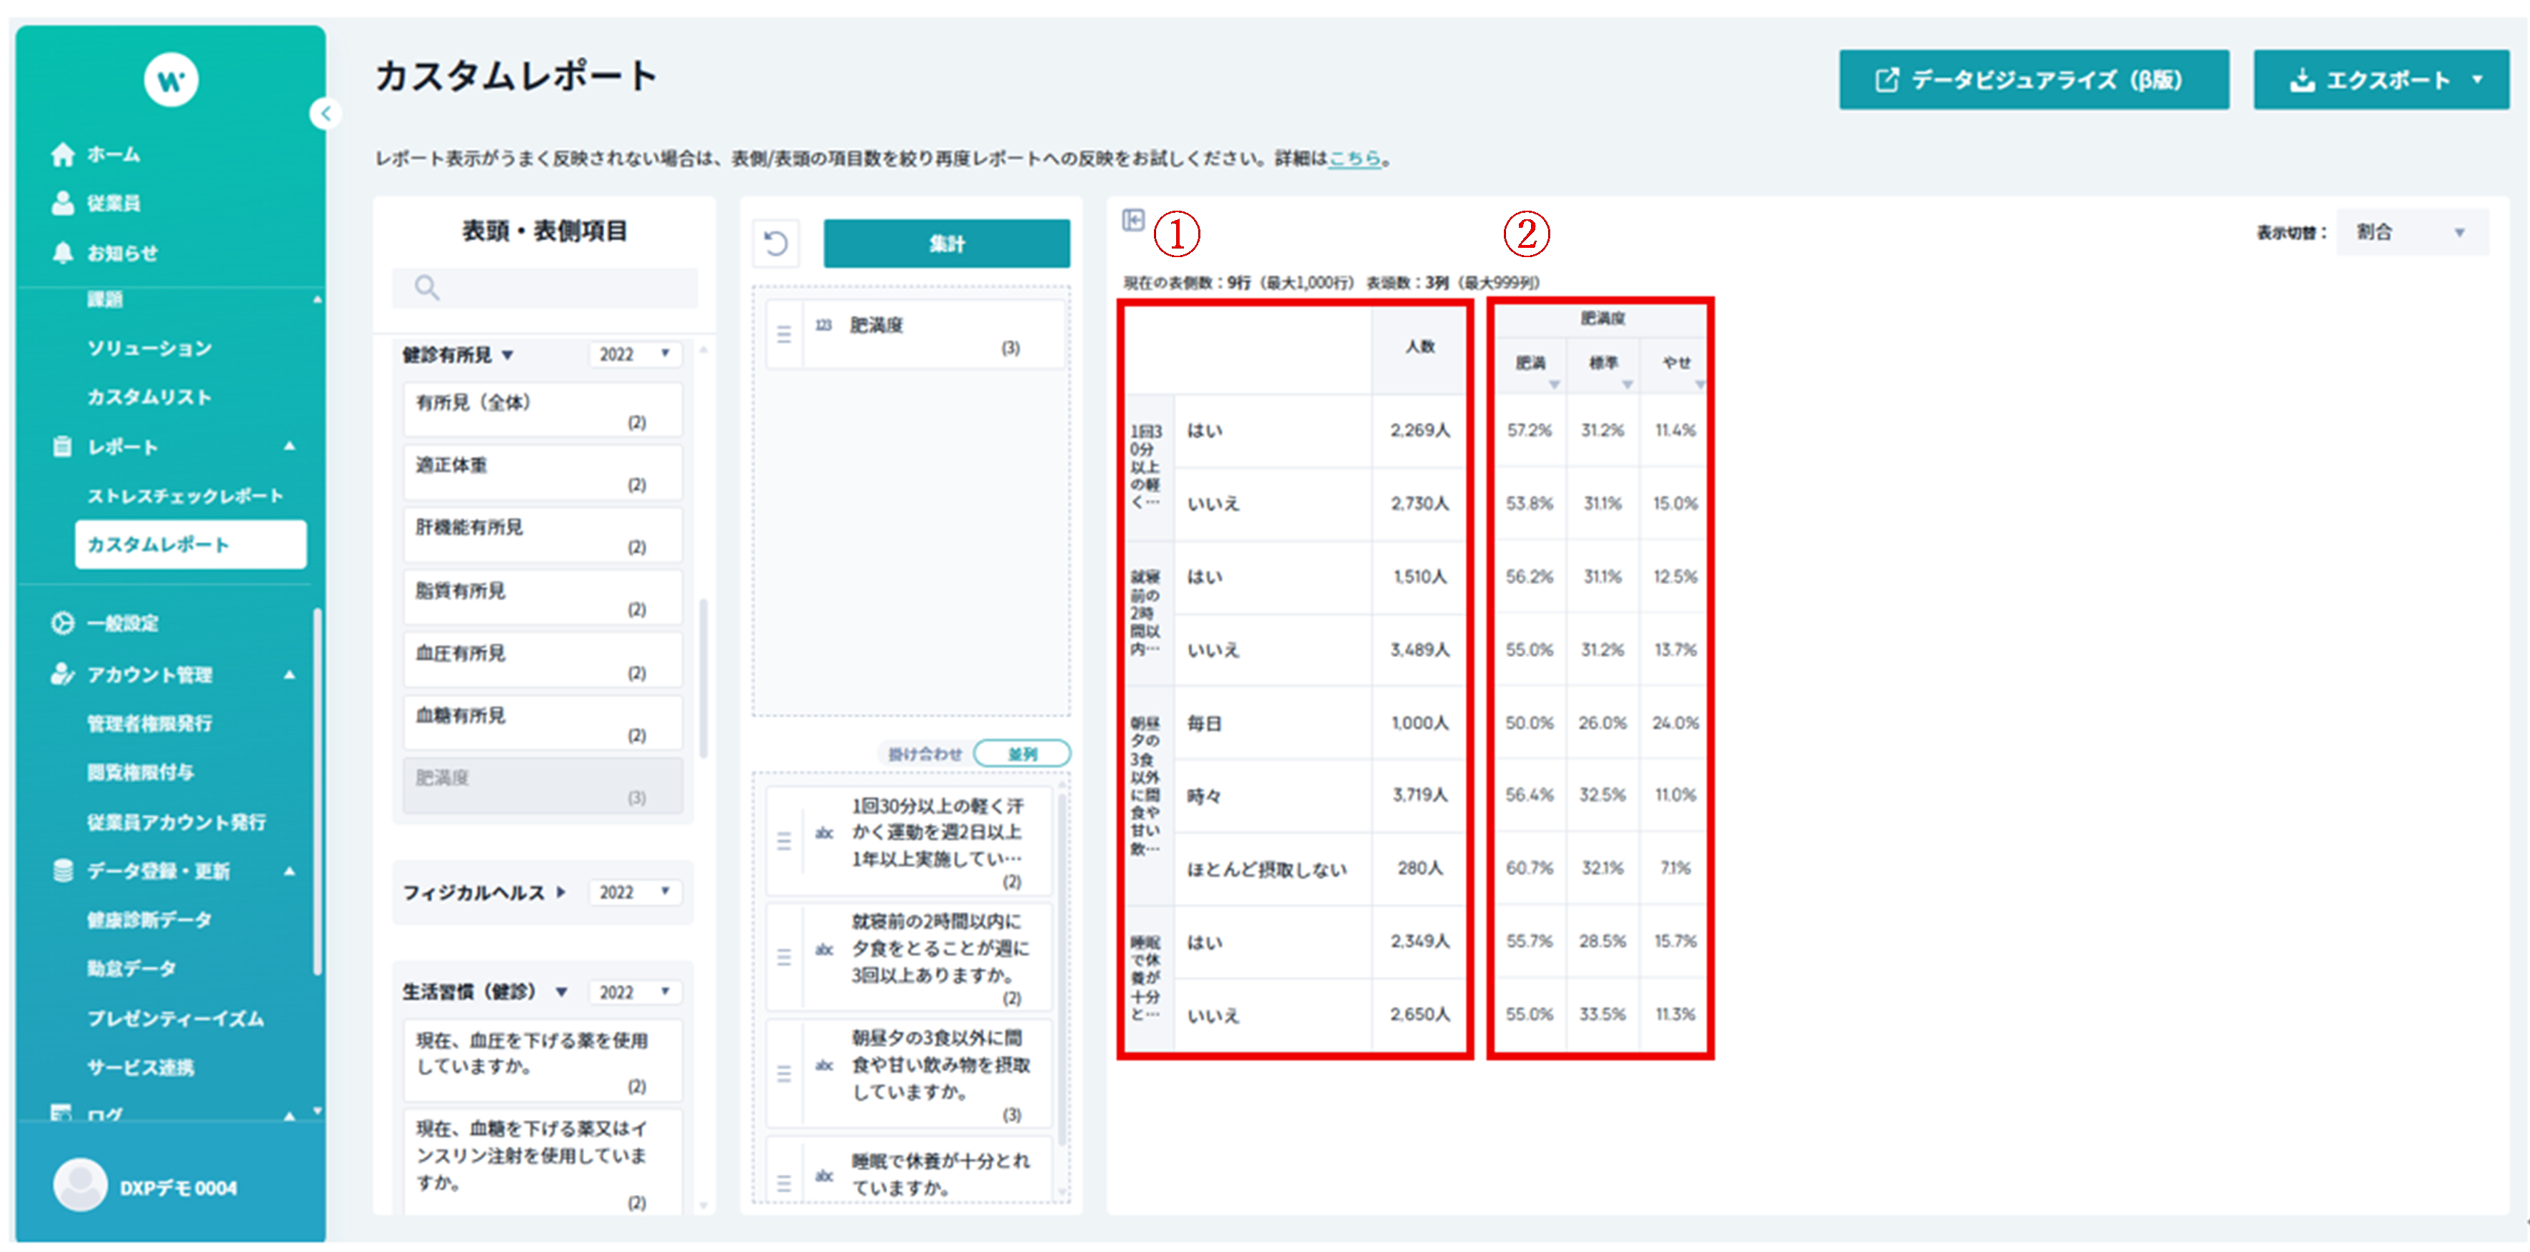Click the search magnifier icon in item panel

[x=426, y=288]
